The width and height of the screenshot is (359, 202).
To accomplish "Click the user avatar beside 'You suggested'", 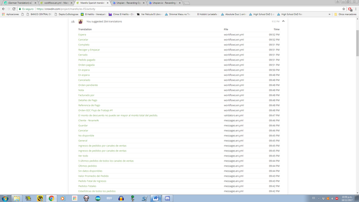I will pos(81,21).
